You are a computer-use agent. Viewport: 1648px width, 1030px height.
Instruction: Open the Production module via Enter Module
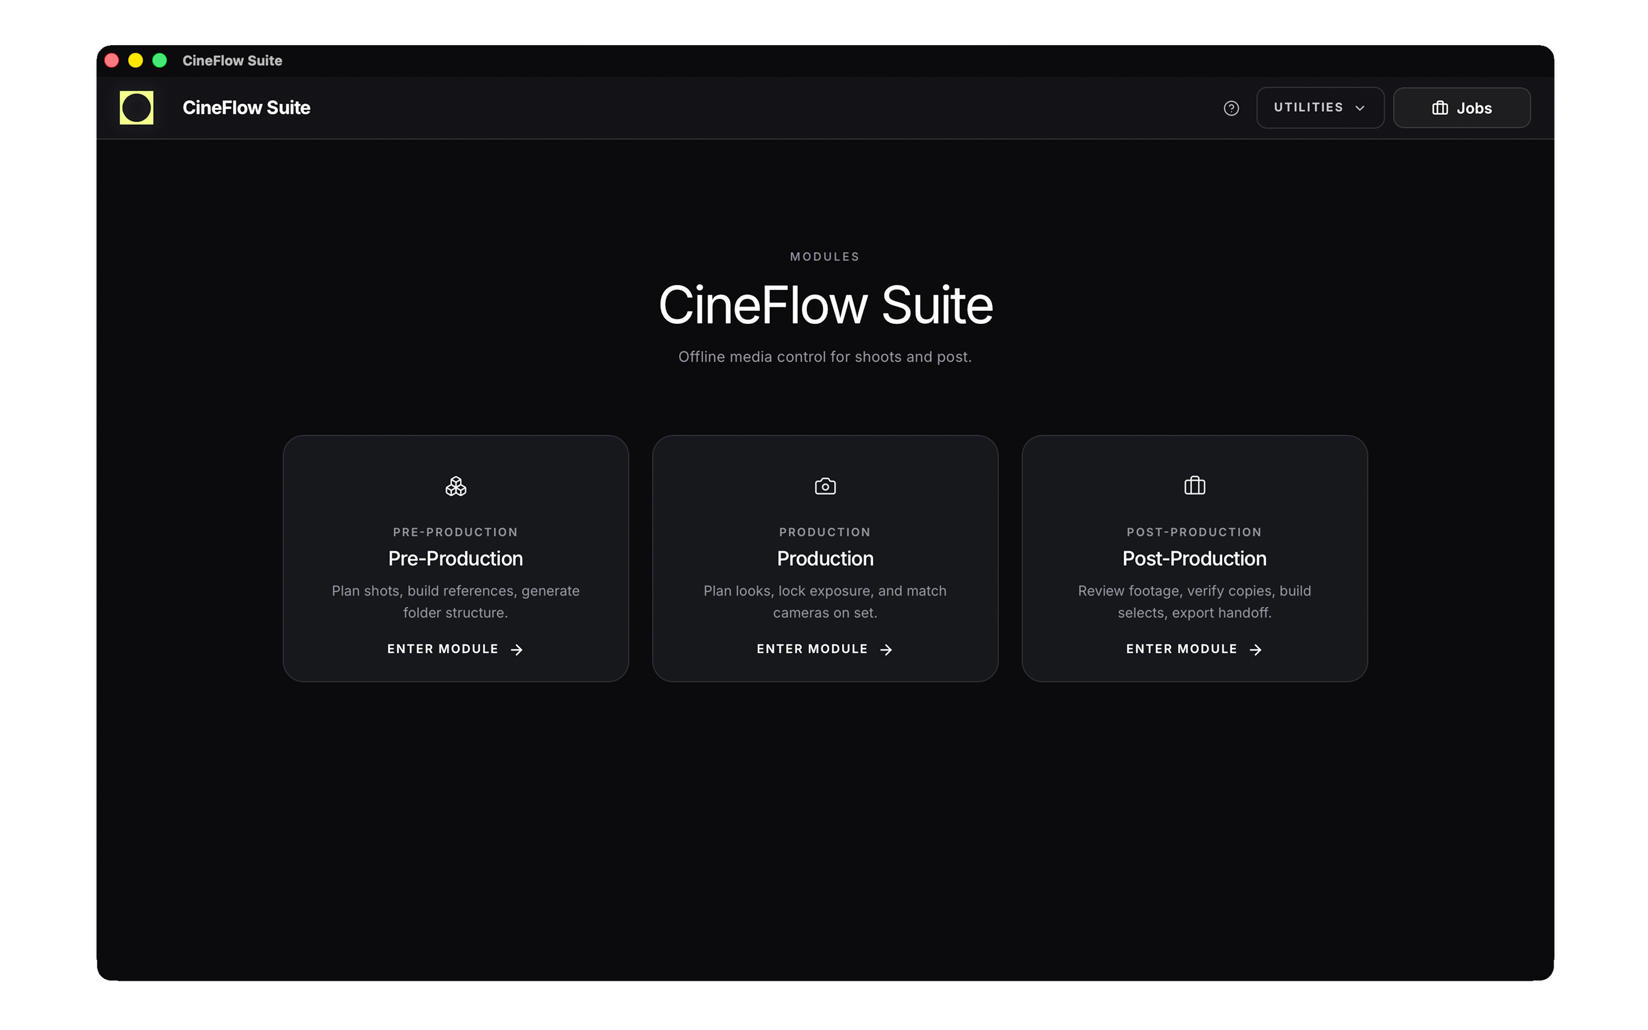[x=812, y=648]
